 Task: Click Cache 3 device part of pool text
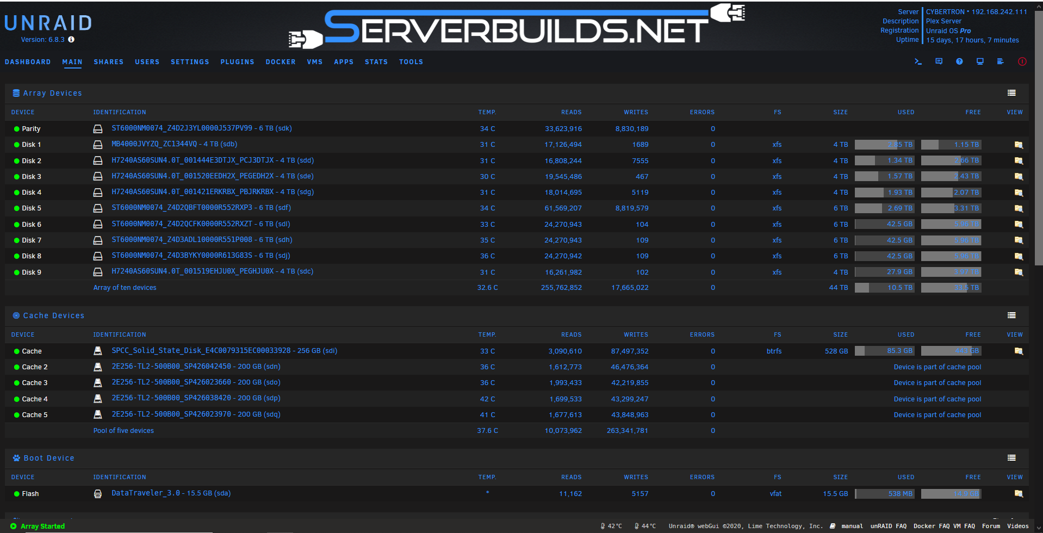click(938, 383)
